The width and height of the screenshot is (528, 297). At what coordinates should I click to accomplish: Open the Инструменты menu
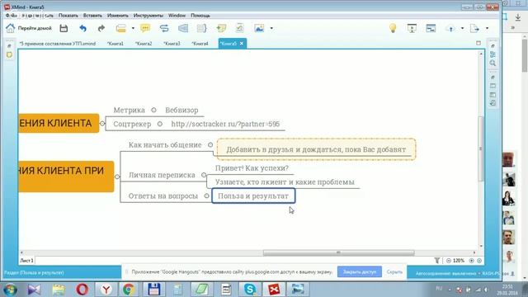point(148,16)
